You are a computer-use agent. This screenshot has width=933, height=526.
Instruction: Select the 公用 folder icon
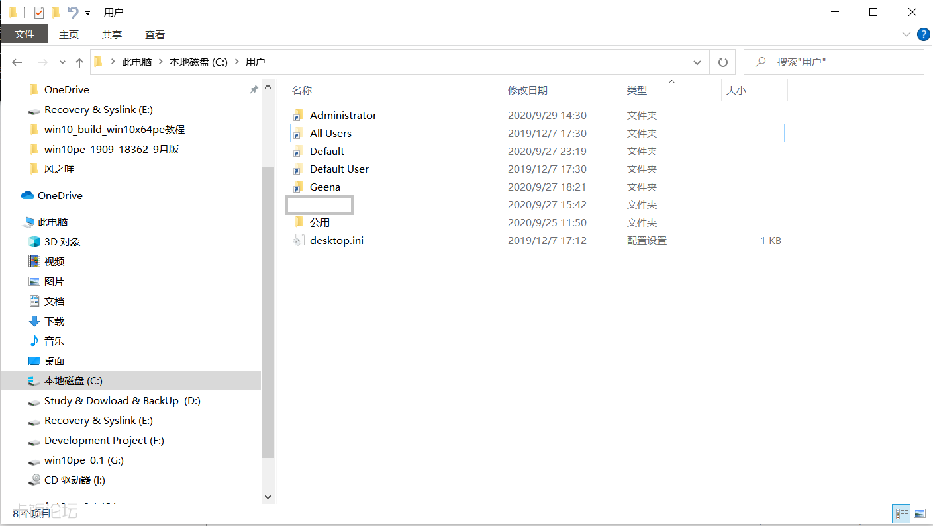[x=299, y=222]
